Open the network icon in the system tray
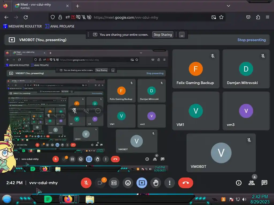Viewport: 274px width, 205px height. tap(238, 199)
